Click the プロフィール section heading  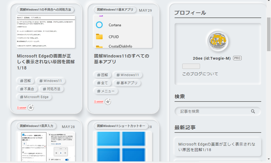190,13
